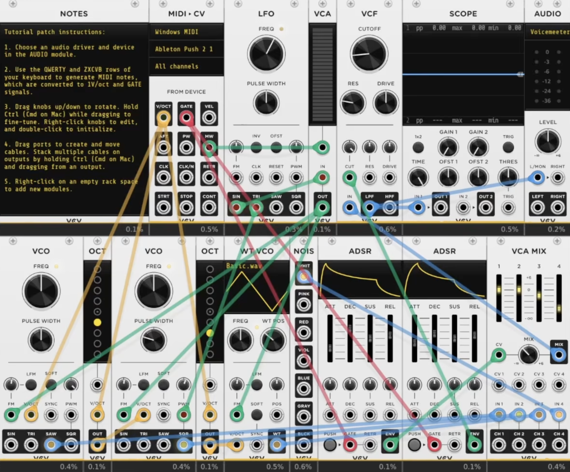Click the Audio L/MON input port

(x=537, y=178)
